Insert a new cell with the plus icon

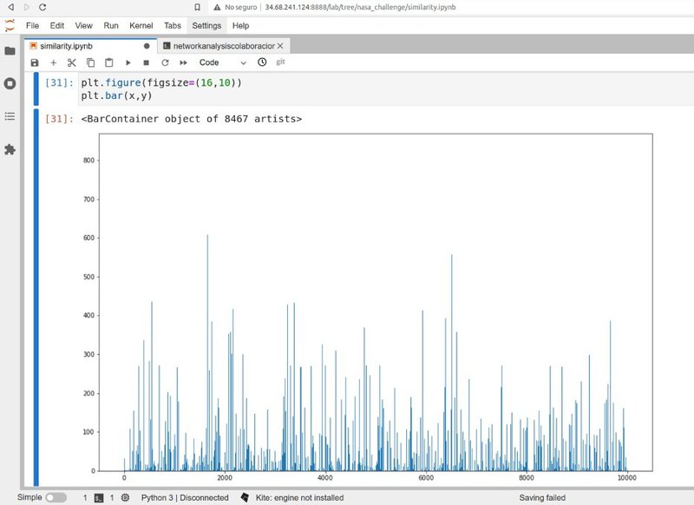click(x=53, y=62)
